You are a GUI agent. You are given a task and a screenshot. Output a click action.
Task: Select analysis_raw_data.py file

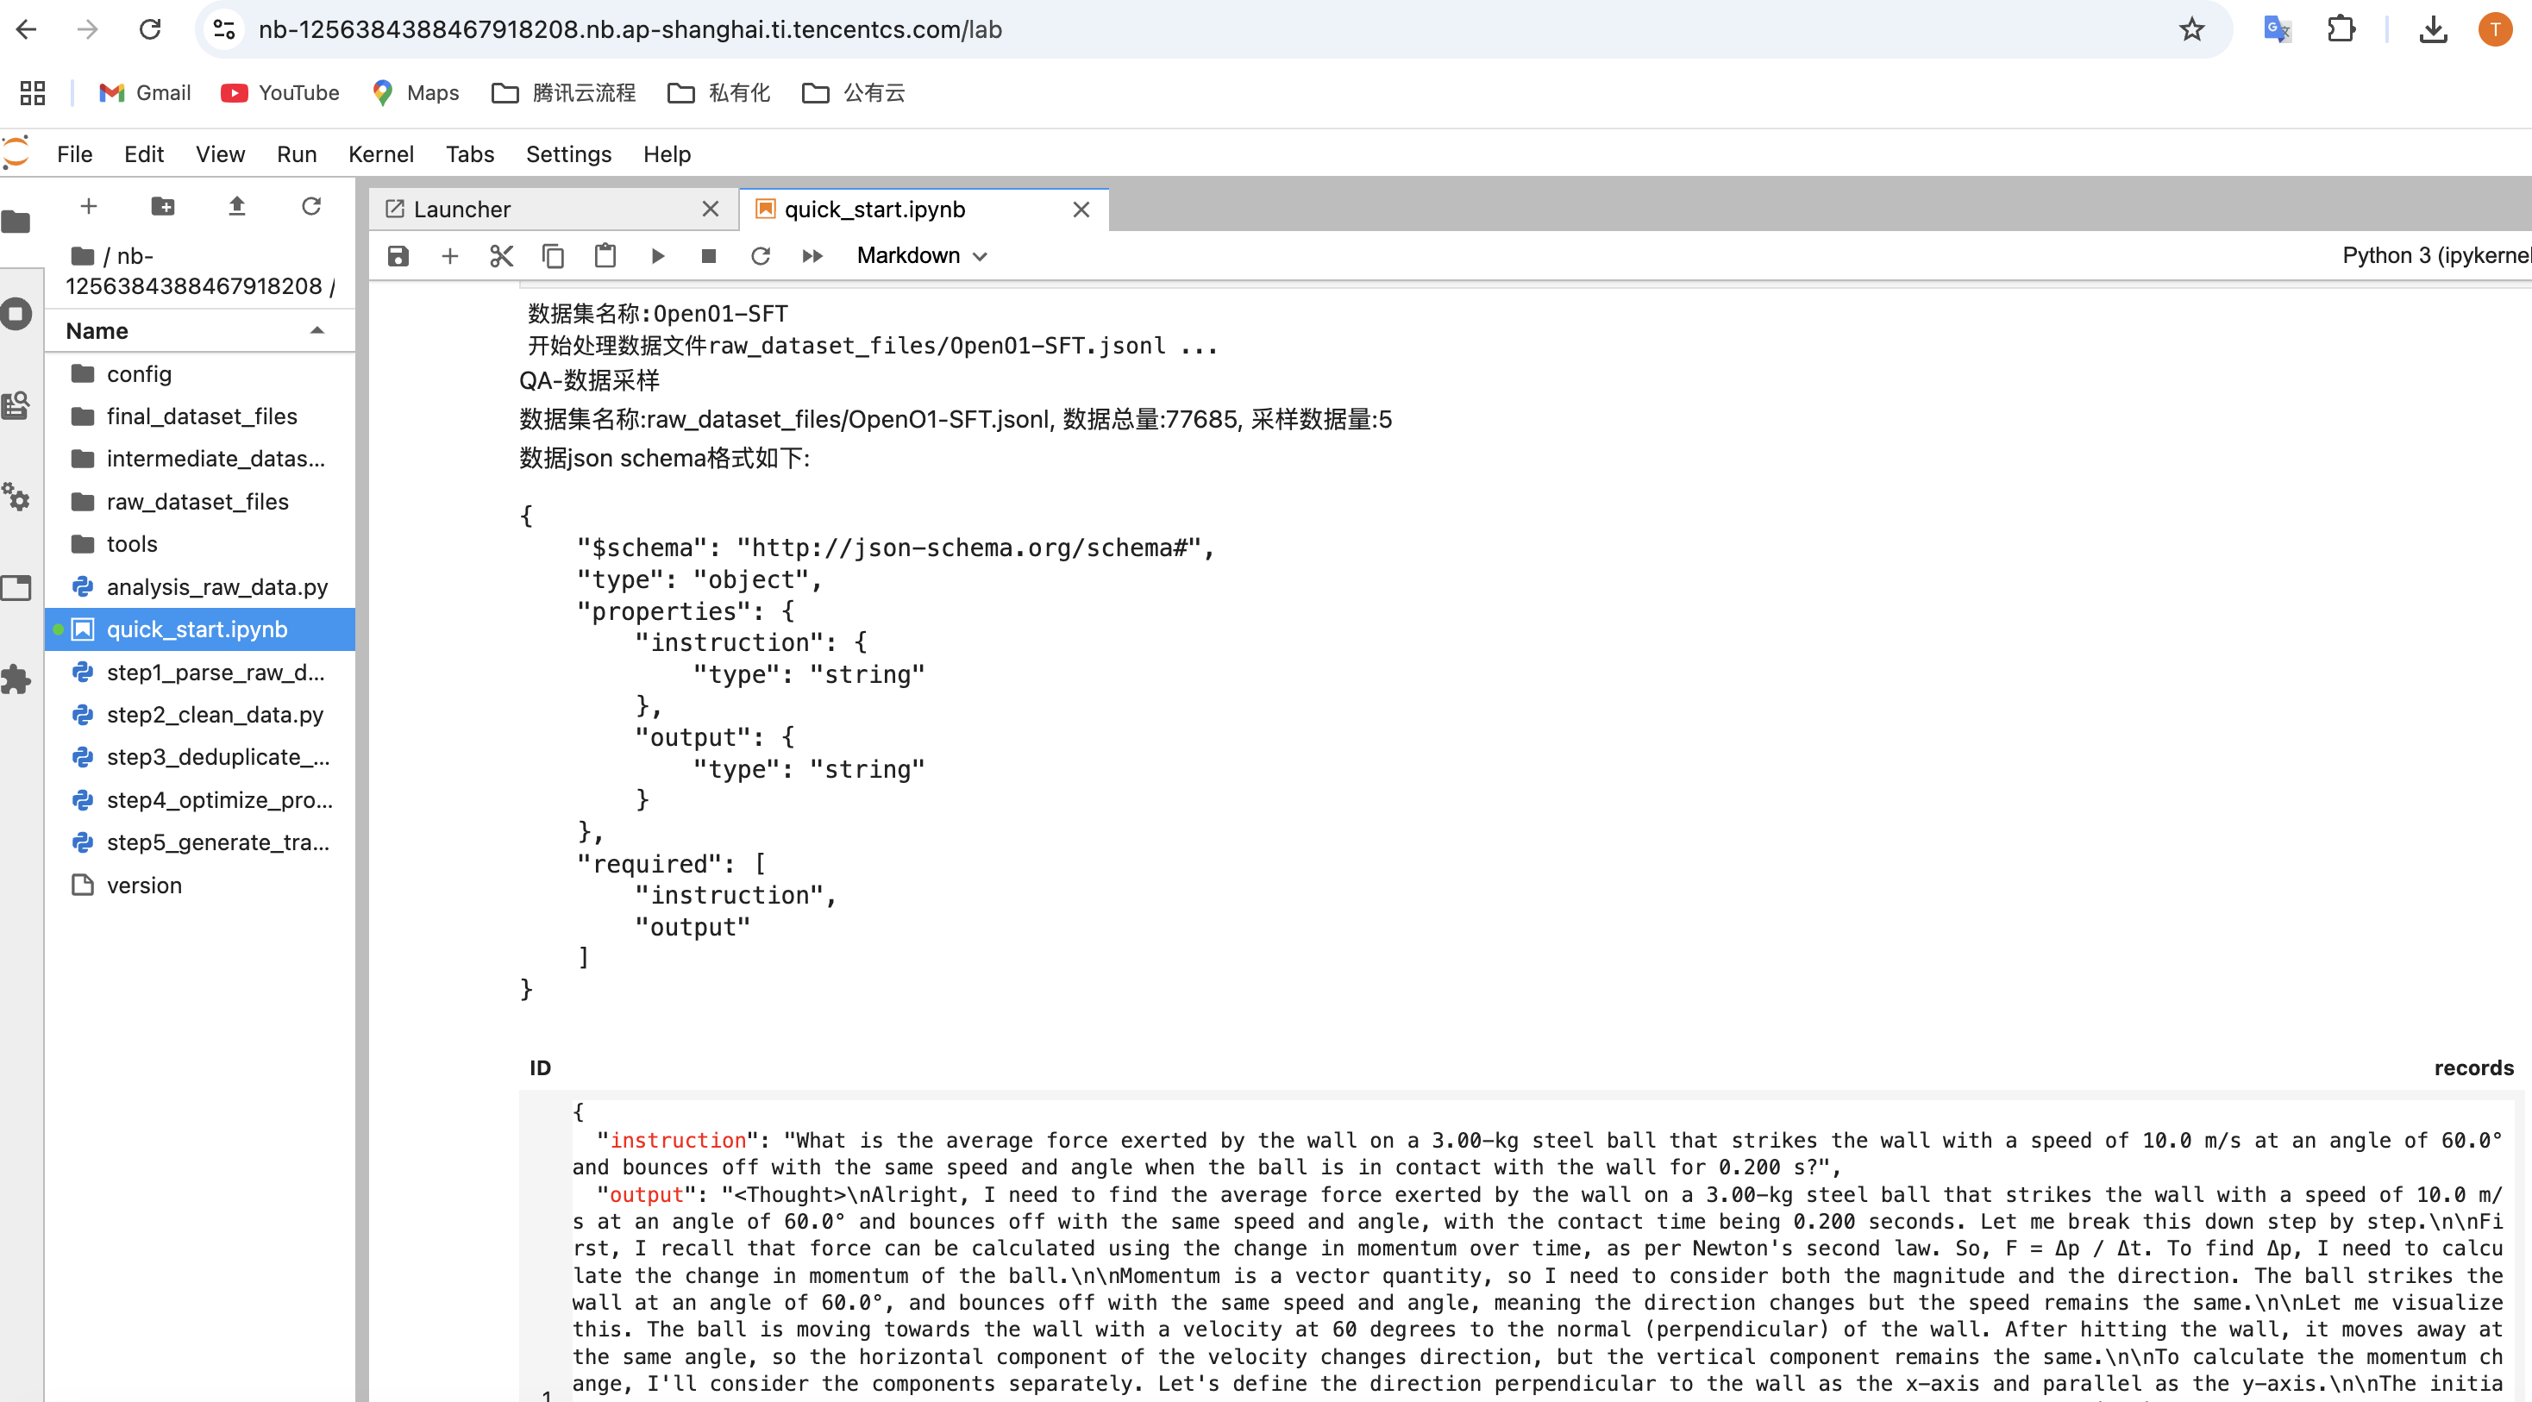tap(201, 587)
